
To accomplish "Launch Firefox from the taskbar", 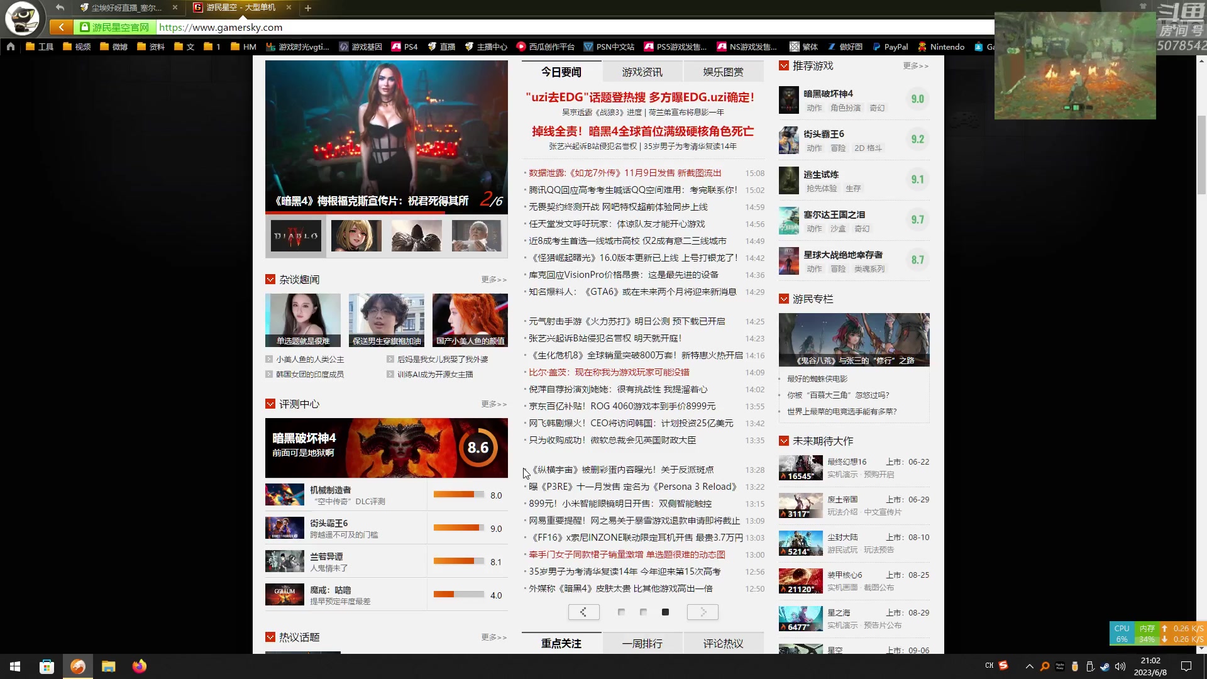I will point(140,666).
